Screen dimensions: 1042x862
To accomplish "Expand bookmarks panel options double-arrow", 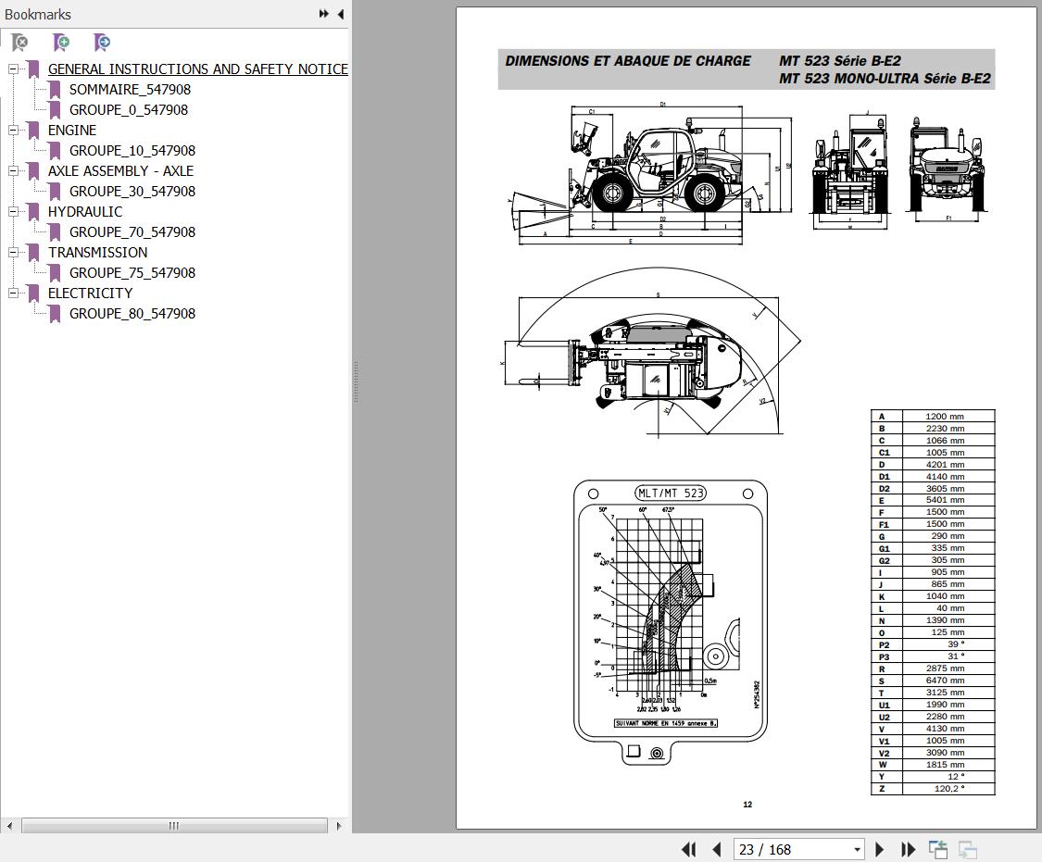I will point(323,14).
